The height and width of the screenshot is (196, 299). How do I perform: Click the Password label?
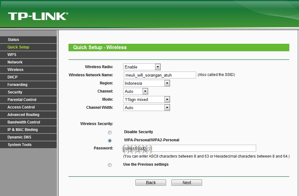[x=103, y=148]
